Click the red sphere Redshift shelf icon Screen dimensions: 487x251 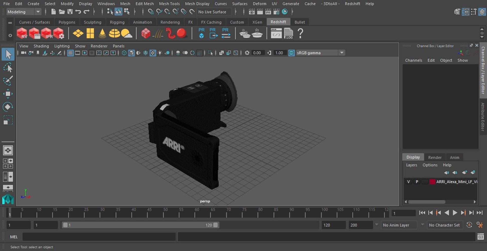182,33
